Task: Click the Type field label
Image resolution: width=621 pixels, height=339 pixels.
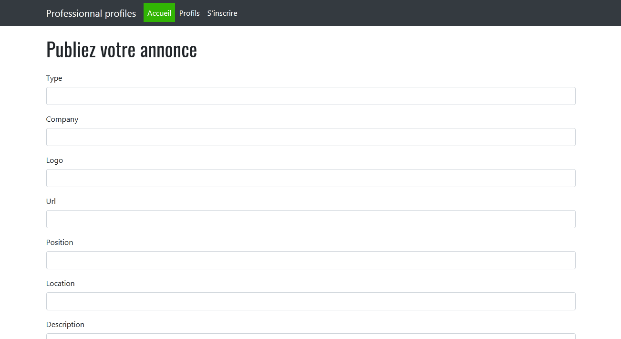Action: click(x=54, y=78)
